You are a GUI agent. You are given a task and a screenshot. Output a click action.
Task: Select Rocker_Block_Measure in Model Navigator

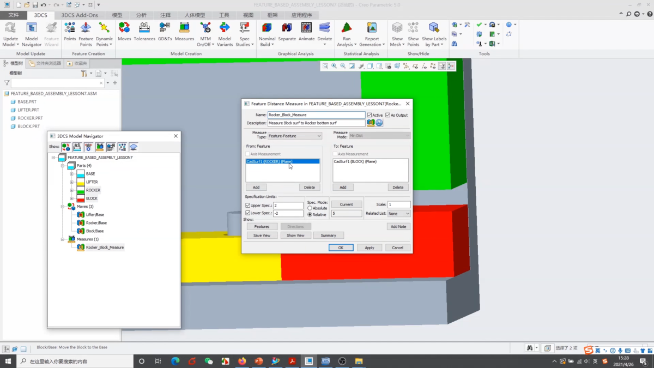(105, 248)
